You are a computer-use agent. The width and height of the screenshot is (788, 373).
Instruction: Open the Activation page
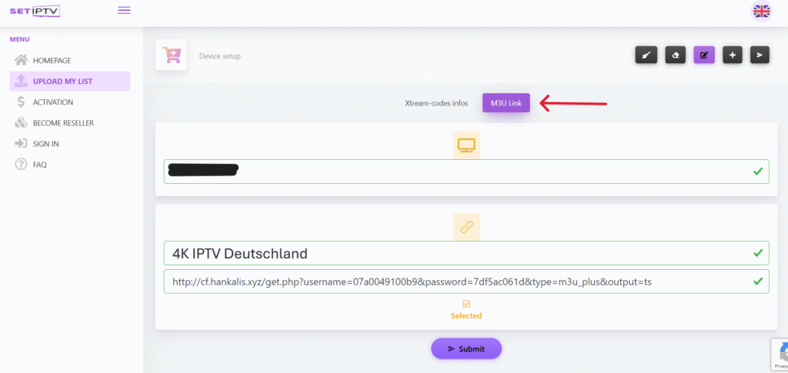pos(52,102)
